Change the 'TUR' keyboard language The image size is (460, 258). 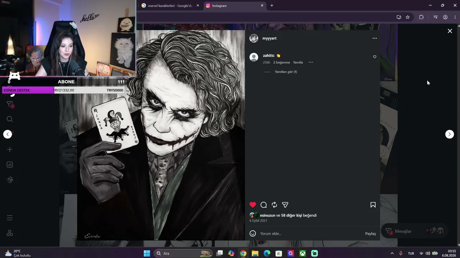point(411,253)
